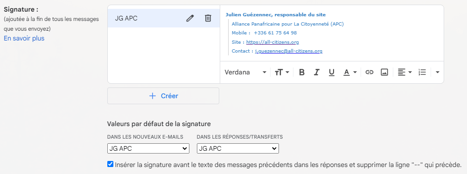Expand the text alignment options
The height and width of the screenshot is (174, 467).
click(405, 72)
